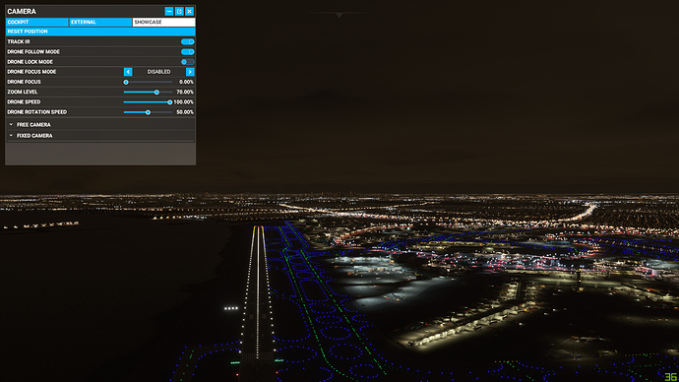This screenshot has width=679, height=382.
Task: Click the Zoom Level value '70.00%'
Action: [185, 92]
